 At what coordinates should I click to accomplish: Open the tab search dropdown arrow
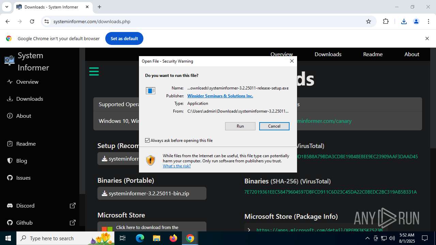coord(6,7)
